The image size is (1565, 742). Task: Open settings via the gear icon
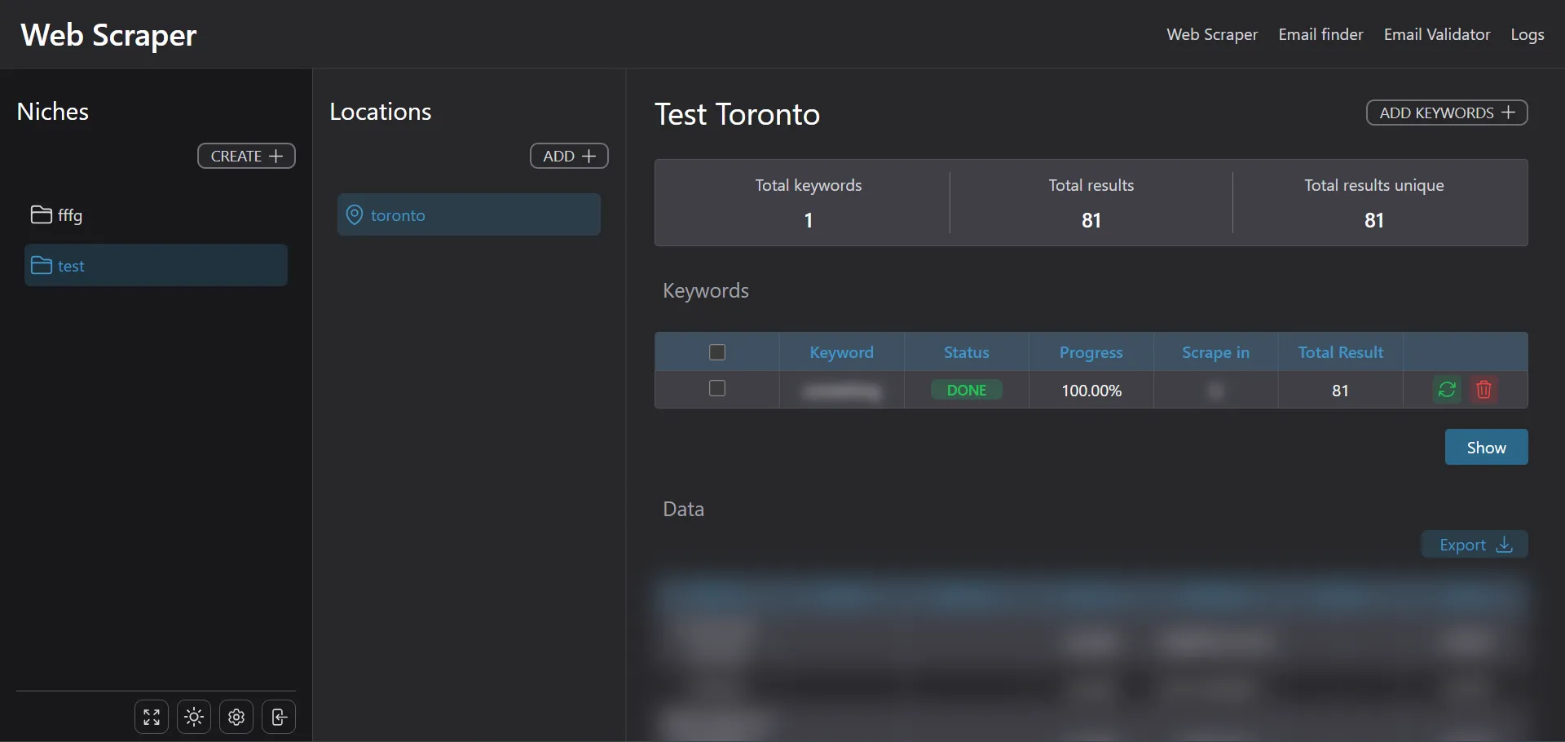point(236,717)
